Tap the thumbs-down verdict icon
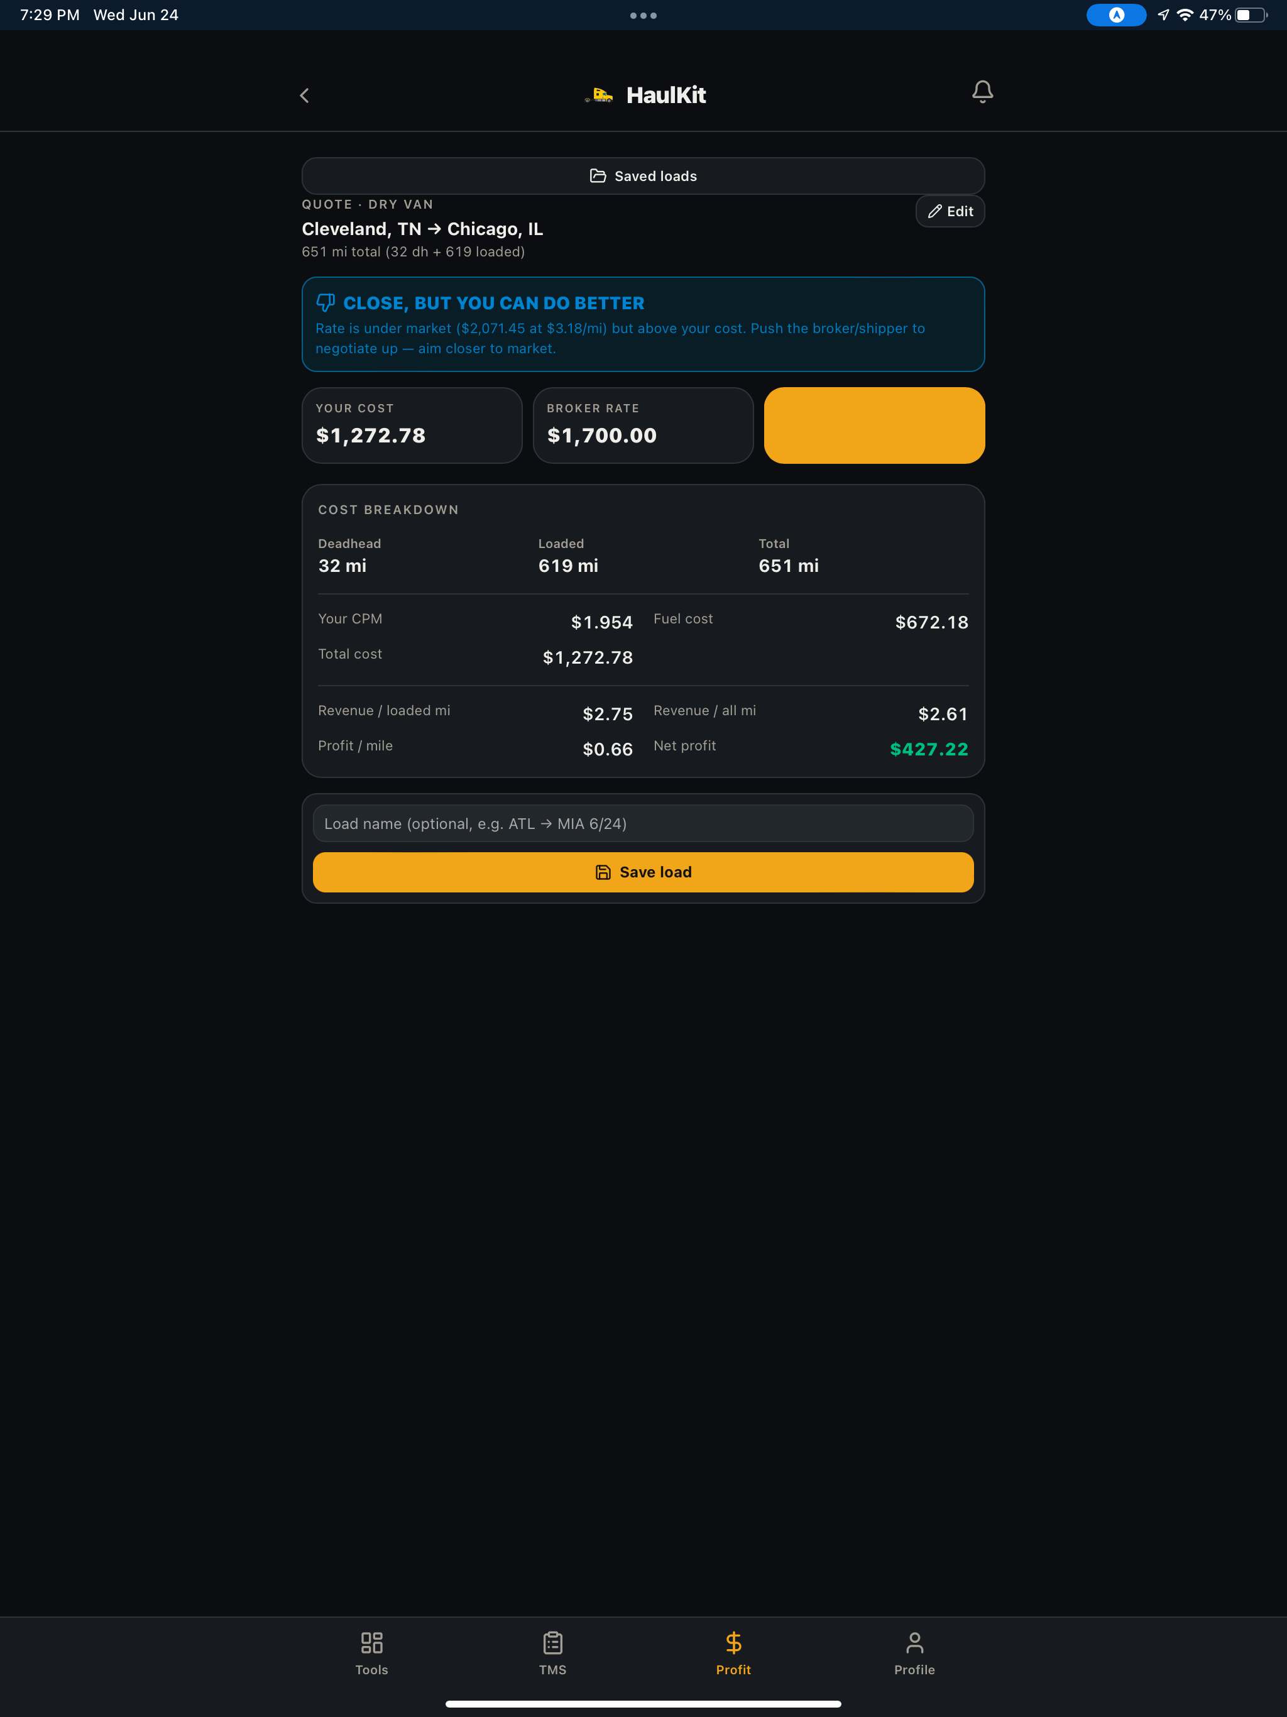 pyautogui.click(x=326, y=303)
